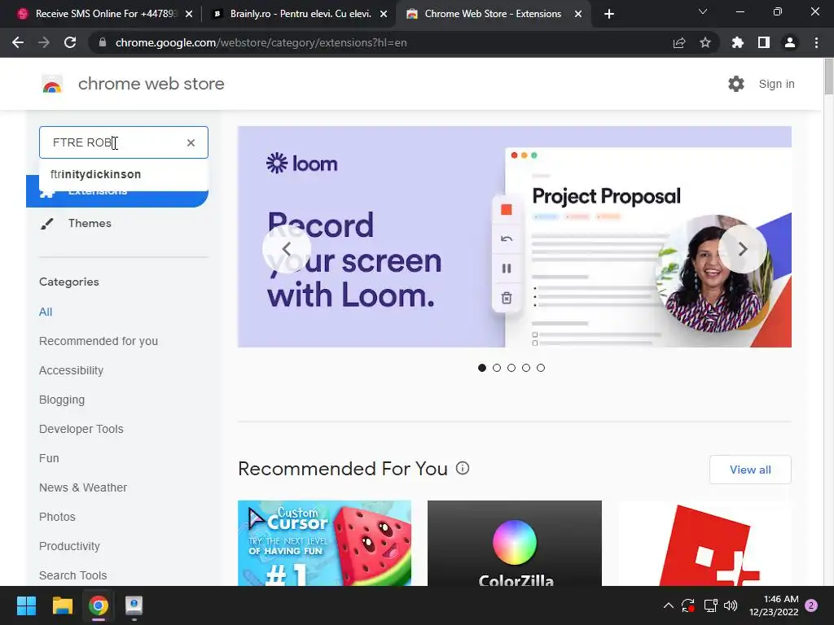Open Developer Tools category
834x625 pixels.
pos(81,429)
